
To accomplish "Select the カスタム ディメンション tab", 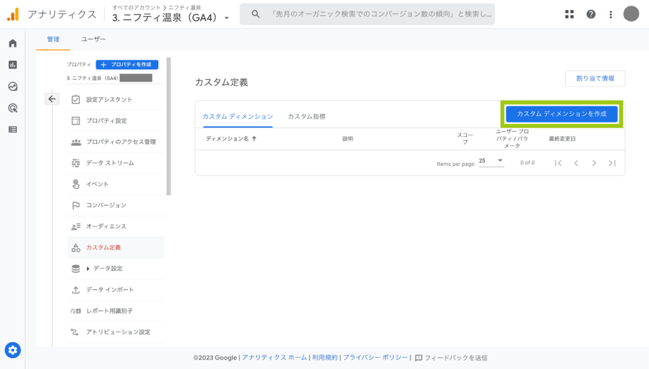I will (238, 116).
